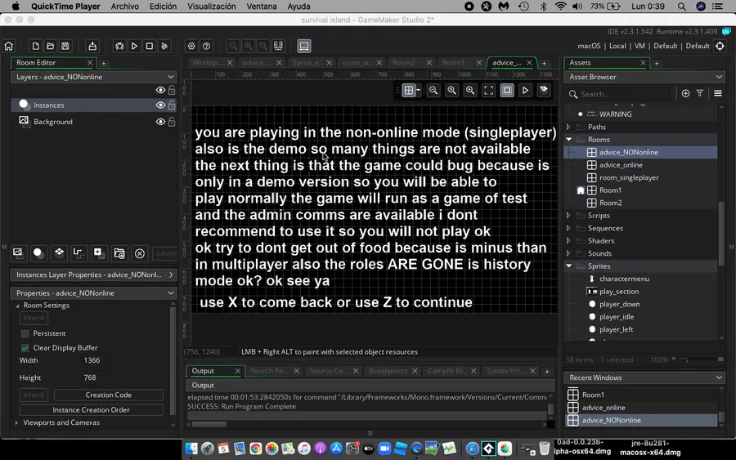Collapse the Room Settings section
Image resolution: width=736 pixels, height=460 pixels.
17,306
